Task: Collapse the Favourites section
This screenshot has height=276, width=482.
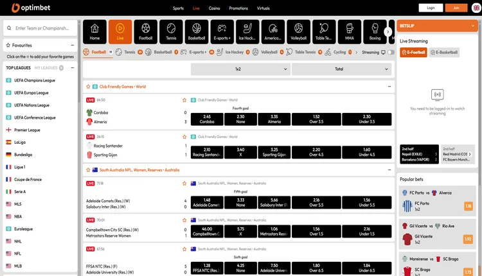Action: tap(72, 45)
